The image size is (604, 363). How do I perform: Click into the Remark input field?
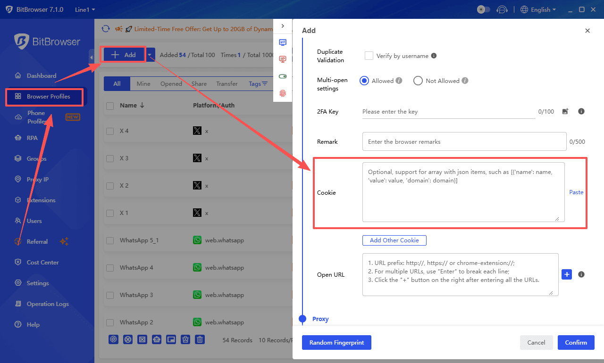tap(464, 142)
